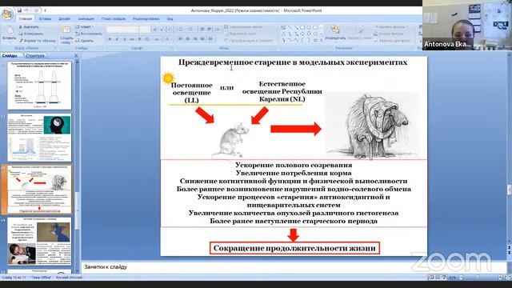The height and width of the screenshot is (288, 512).
Task: Open Эффекты для фигур dropdown
Action: coord(393,41)
